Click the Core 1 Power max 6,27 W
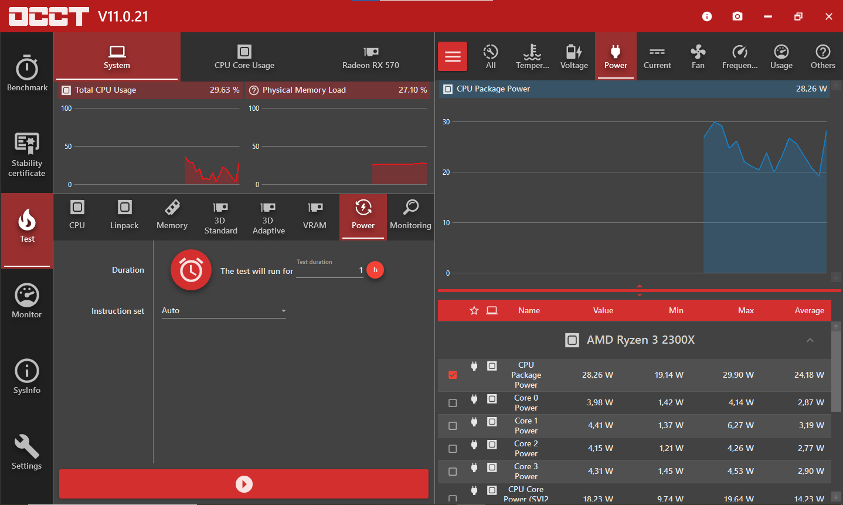 point(740,426)
